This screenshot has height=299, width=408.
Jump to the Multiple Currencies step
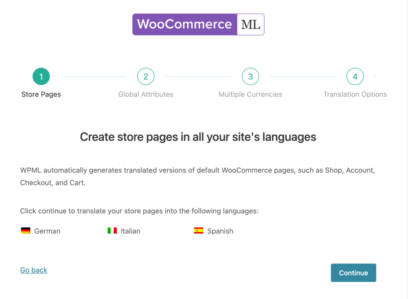tap(250, 94)
